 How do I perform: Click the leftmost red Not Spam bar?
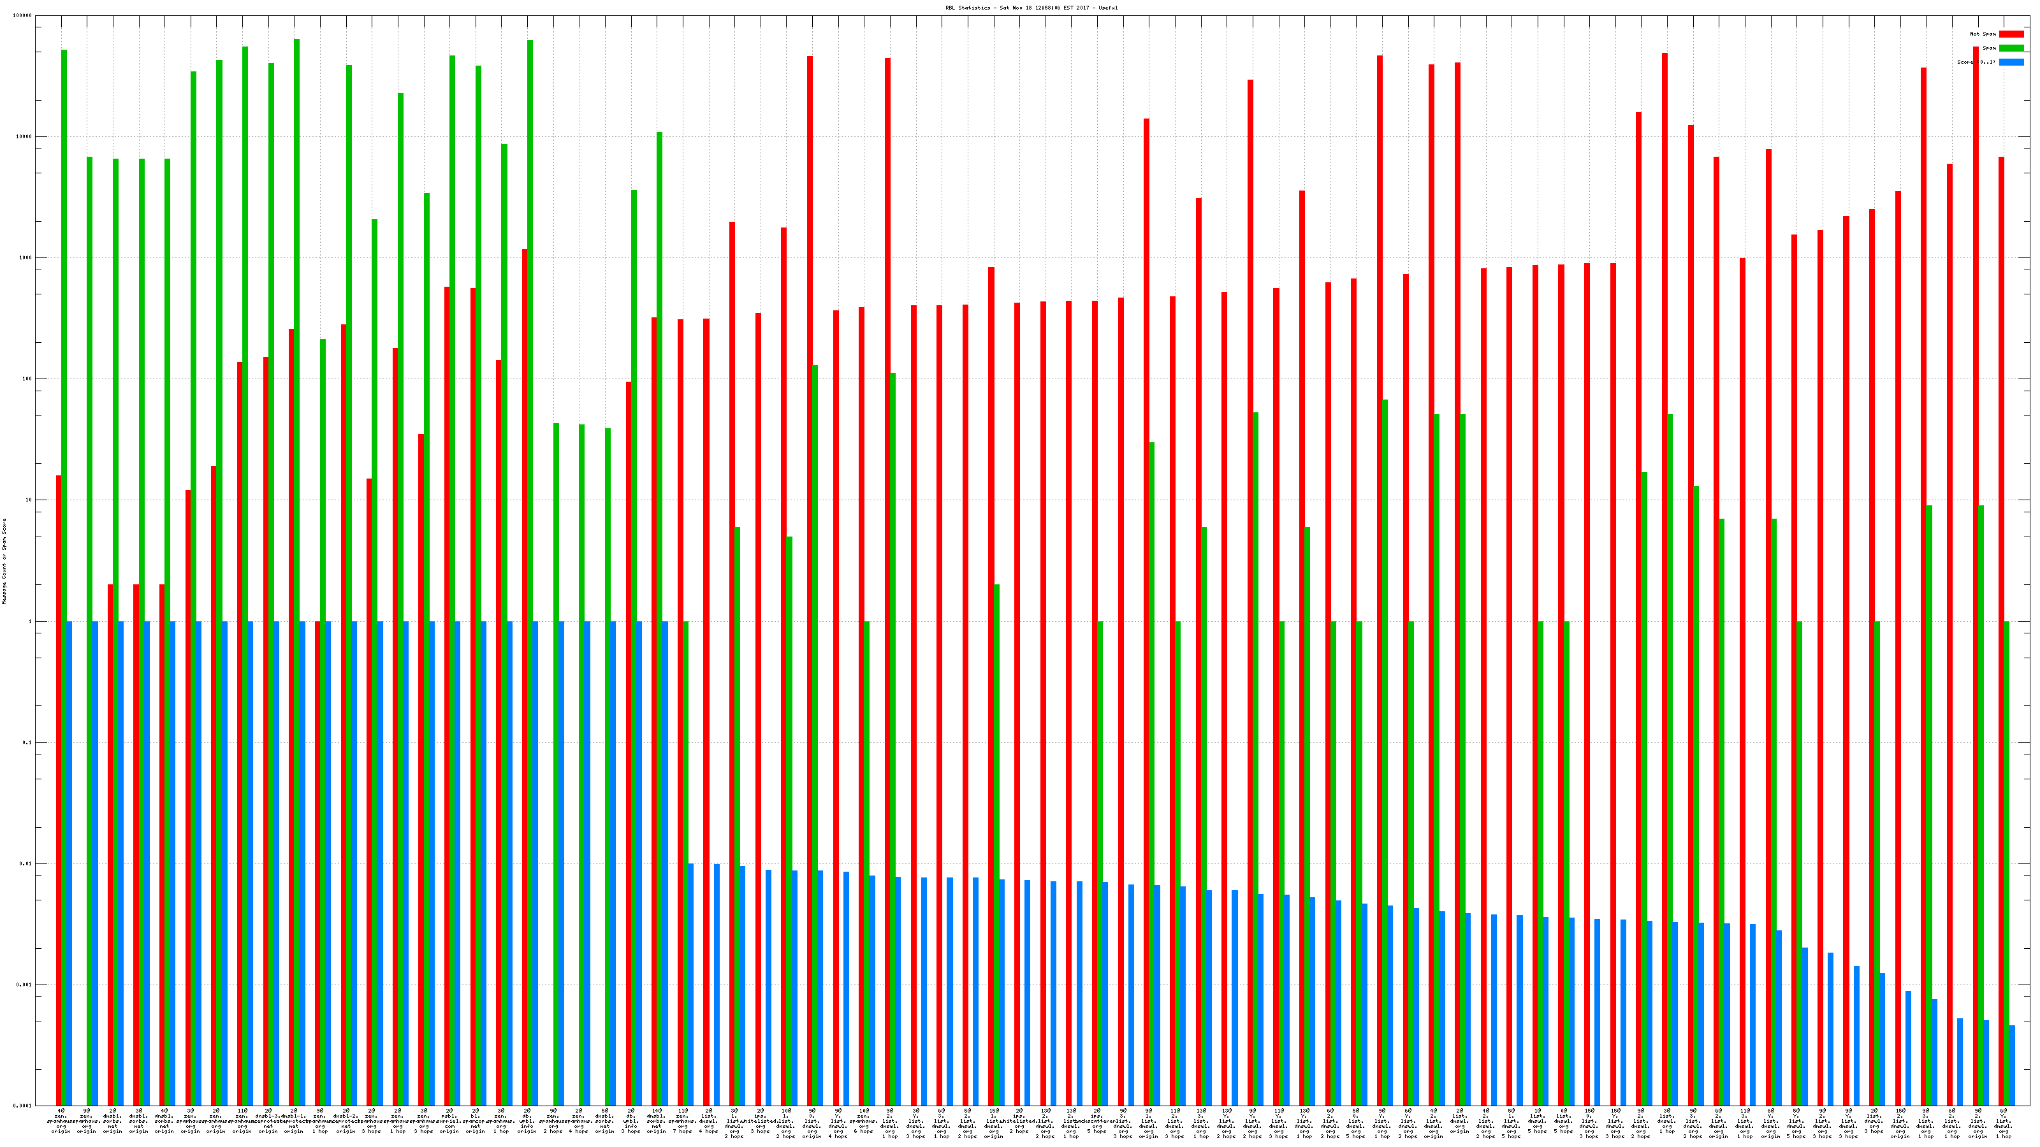coord(59,791)
